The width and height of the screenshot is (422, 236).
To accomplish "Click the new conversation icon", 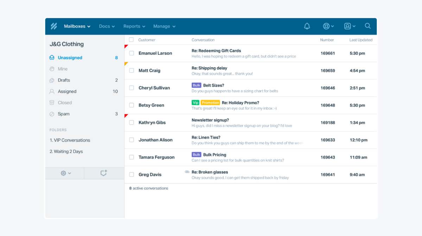I will click(103, 173).
